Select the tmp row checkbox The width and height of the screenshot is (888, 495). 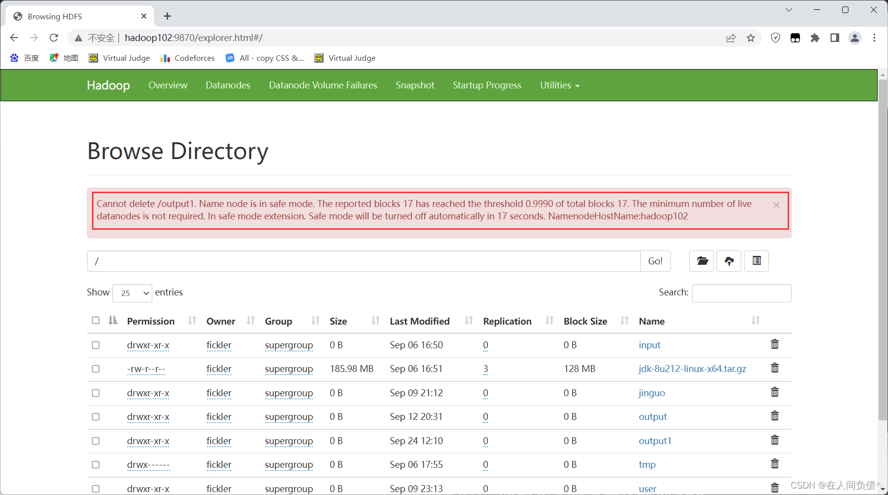95,464
